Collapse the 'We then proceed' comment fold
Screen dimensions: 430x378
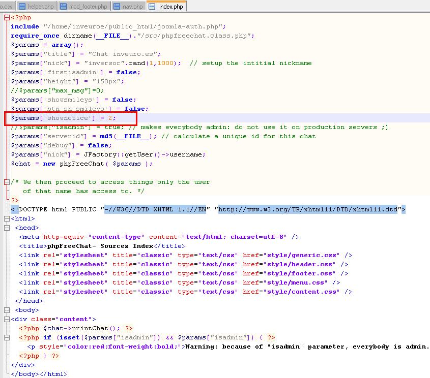[7, 182]
